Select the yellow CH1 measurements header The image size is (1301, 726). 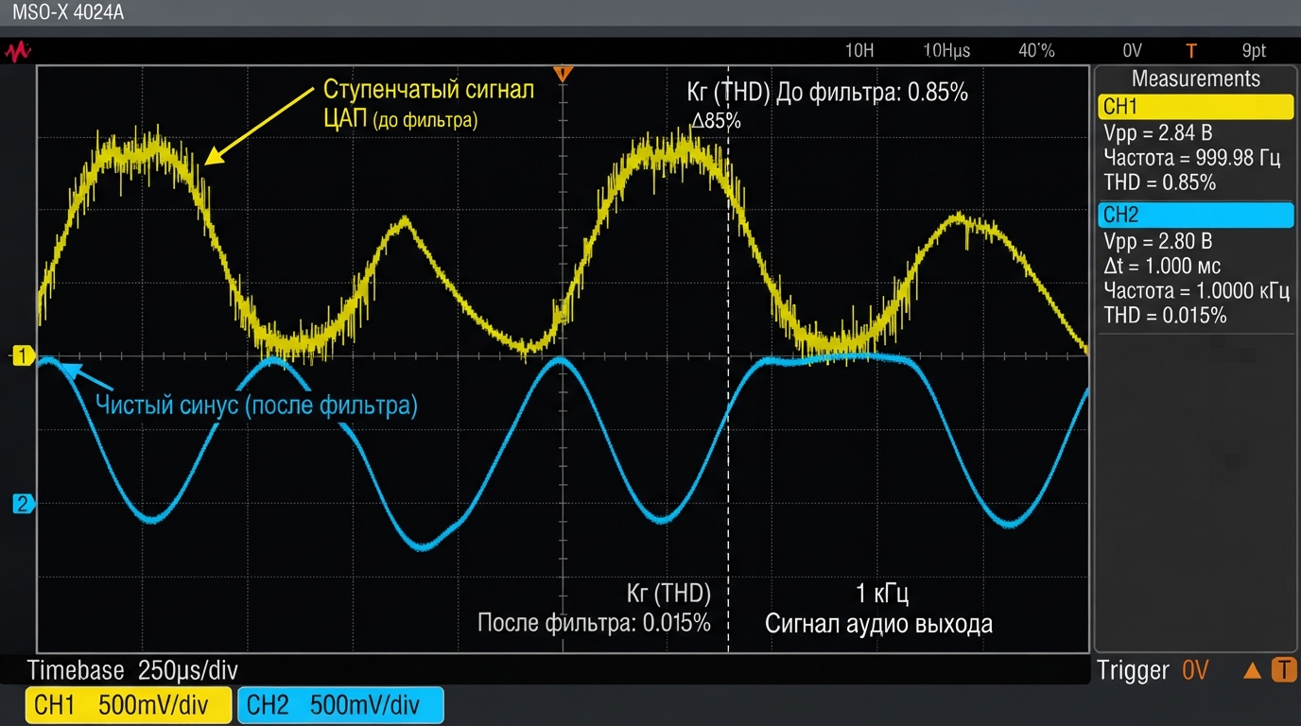[1196, 108]
